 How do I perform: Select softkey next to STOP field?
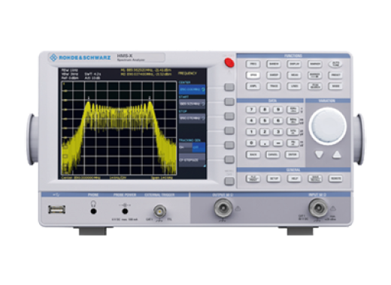pyautogui.click(x=229, y=116)
